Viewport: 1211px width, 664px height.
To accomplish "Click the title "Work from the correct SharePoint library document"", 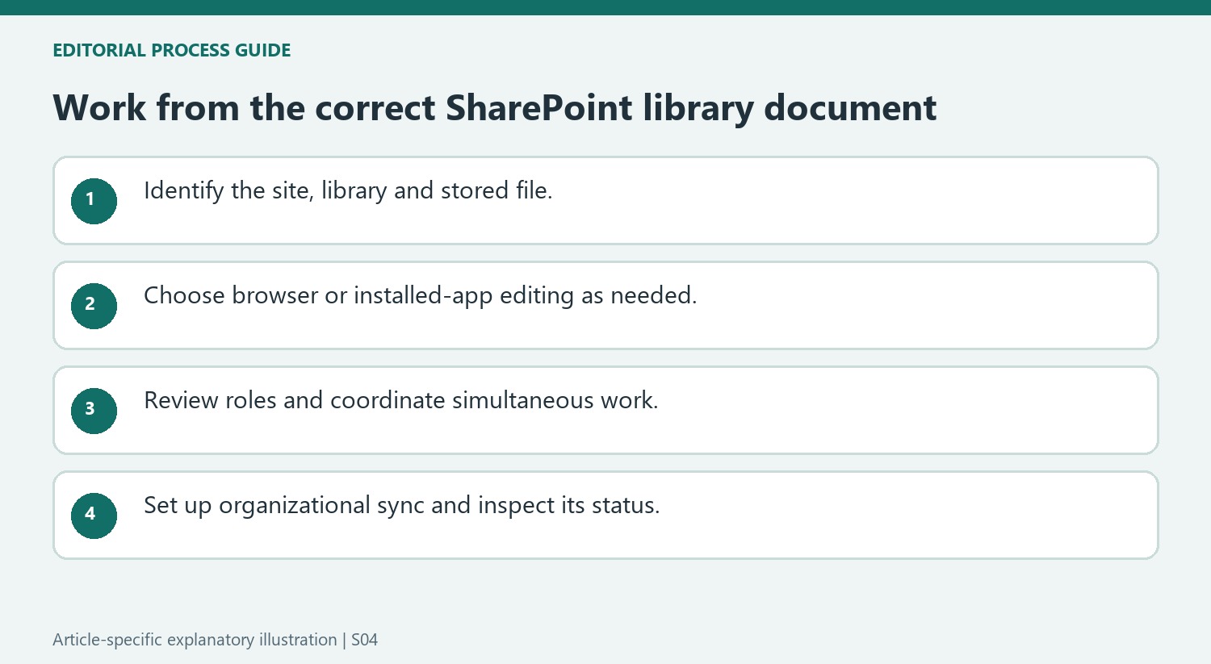I will click(x=494, y=108).
